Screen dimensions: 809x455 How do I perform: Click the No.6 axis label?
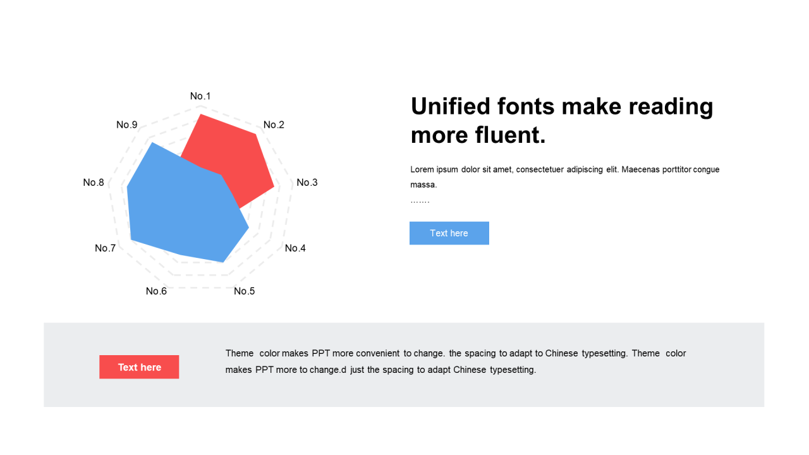pos(156,291)
